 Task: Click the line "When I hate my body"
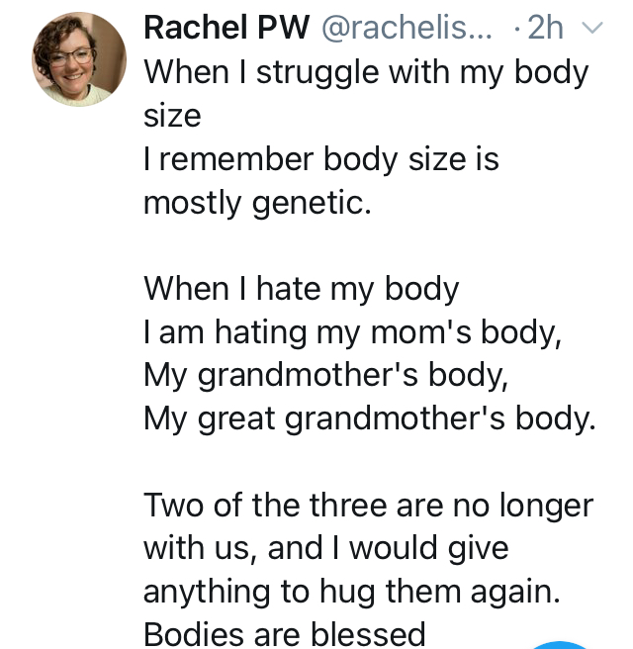(302, 289)
